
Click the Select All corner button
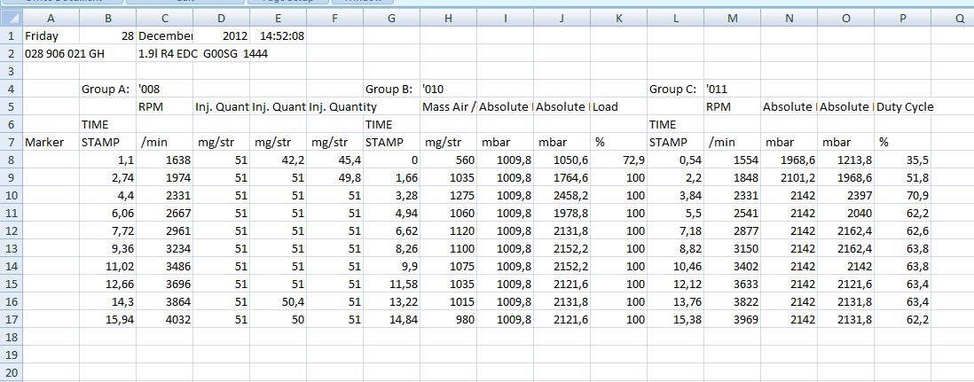pyautogui.click(x=11, y=17)
